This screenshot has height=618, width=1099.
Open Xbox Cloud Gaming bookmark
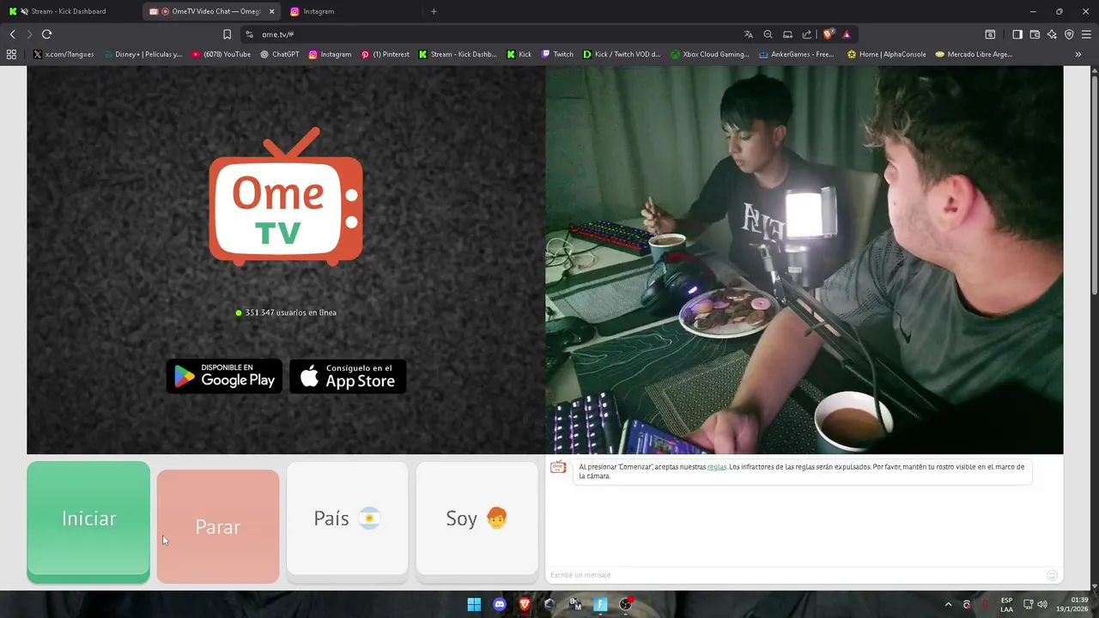click(710, 54)
